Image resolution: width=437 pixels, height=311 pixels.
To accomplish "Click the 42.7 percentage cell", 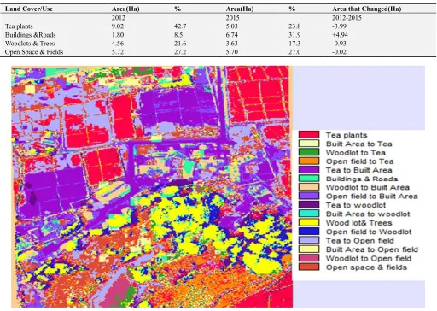I will point(180,26).
